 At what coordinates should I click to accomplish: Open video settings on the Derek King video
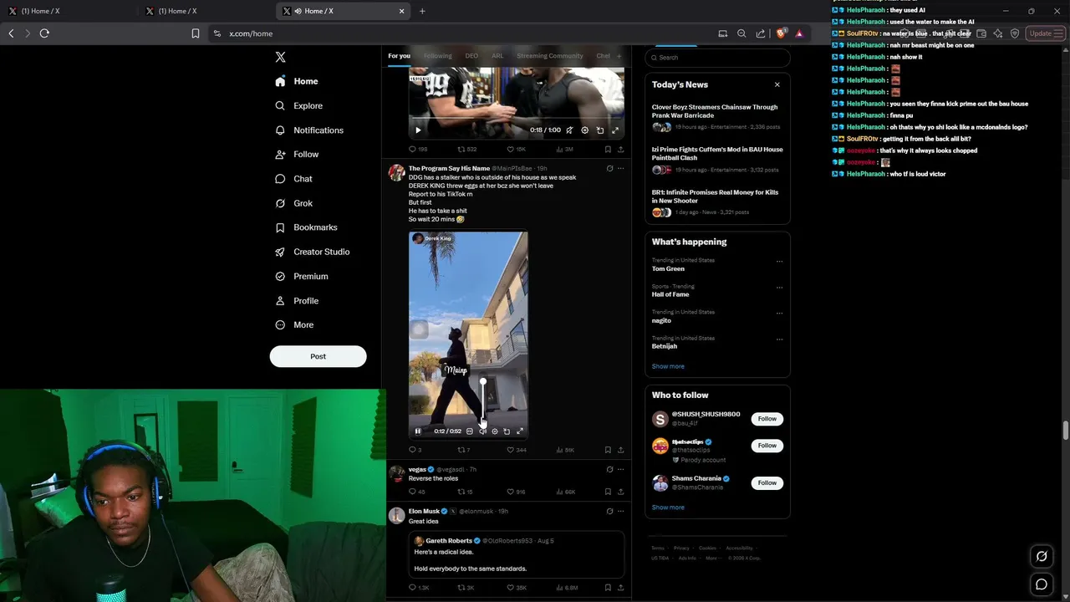494,431
